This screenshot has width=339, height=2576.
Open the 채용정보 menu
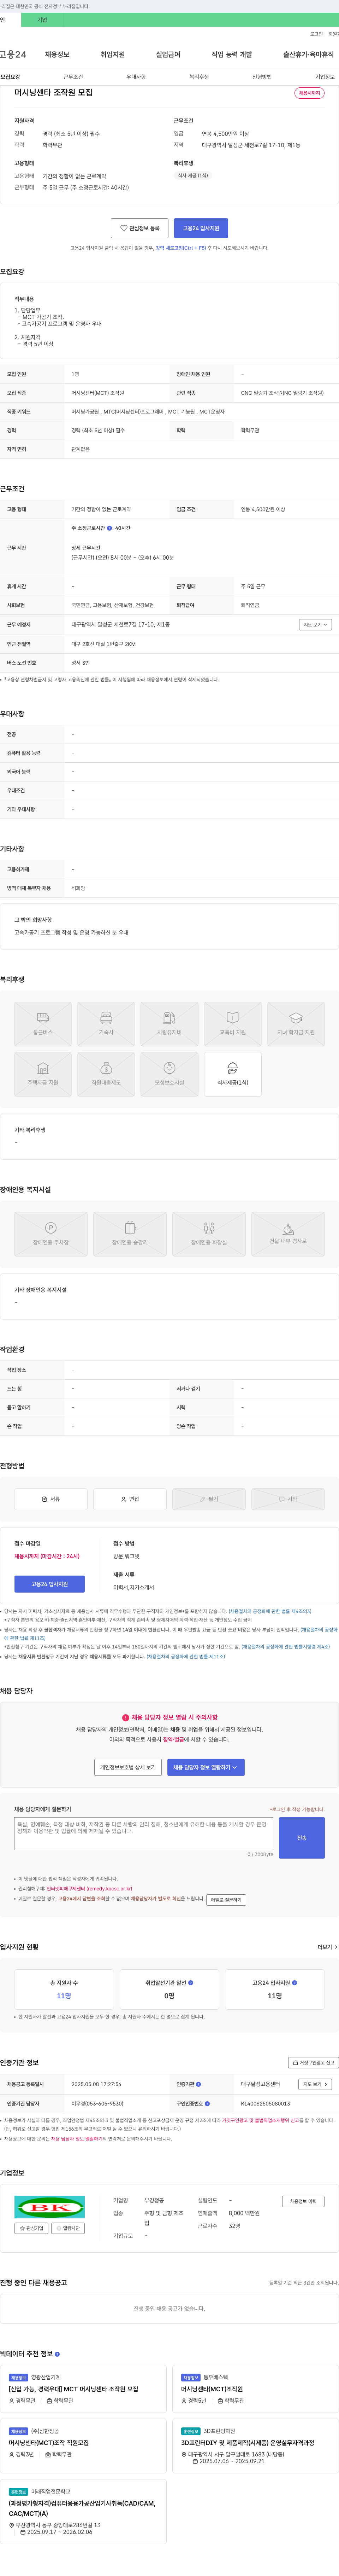tap(57, 54)
